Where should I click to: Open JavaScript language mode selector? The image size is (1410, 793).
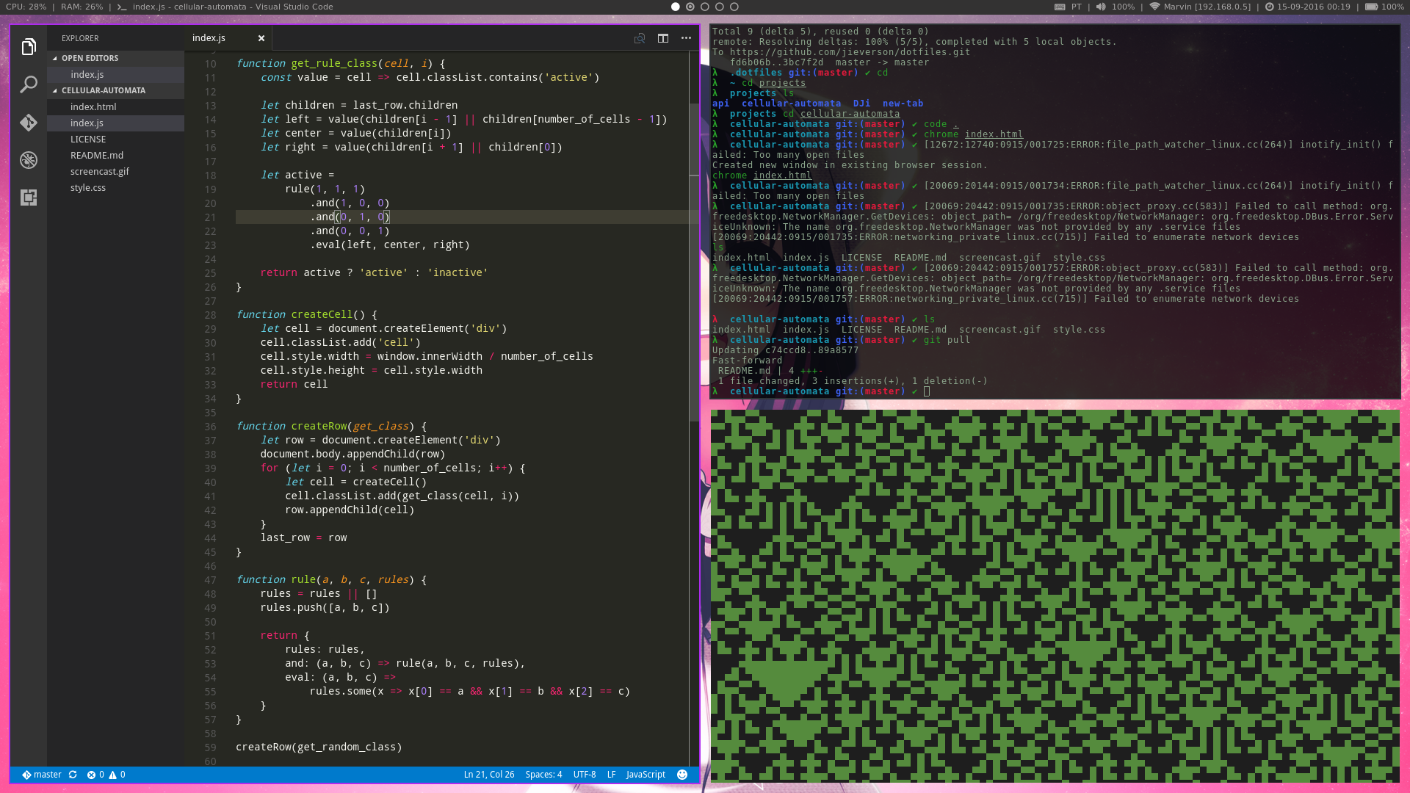pos(645,775)
